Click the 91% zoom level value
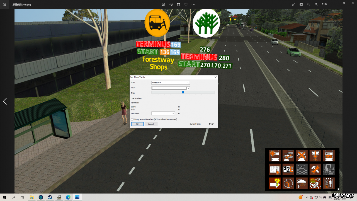This screenshot has height=201, width=357. pyautogui.click(x=324, y=4)
